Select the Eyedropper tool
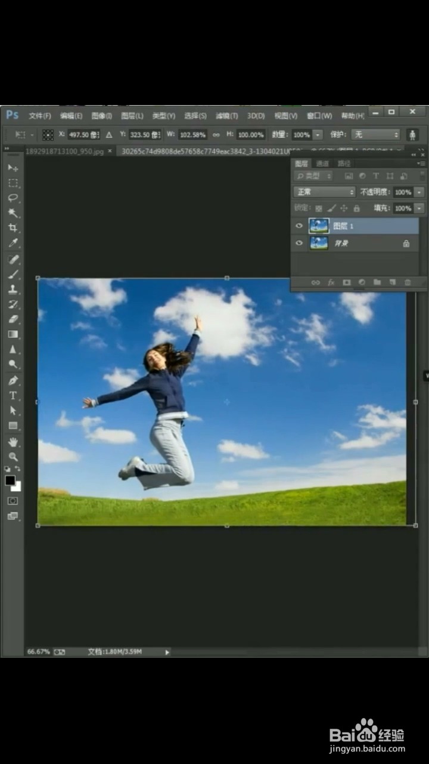 point(13,244)
